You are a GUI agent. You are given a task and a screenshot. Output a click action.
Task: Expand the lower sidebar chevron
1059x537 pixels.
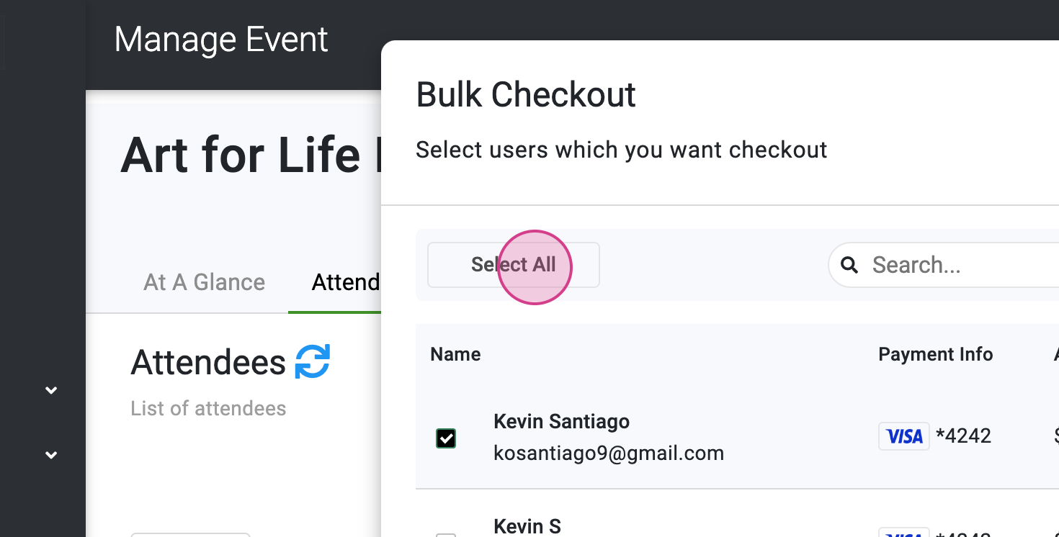51,455
